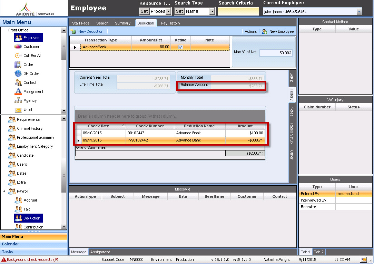Open the Resource Type dropdown arrow
The image size is (374, 264).
click(168, 11)
